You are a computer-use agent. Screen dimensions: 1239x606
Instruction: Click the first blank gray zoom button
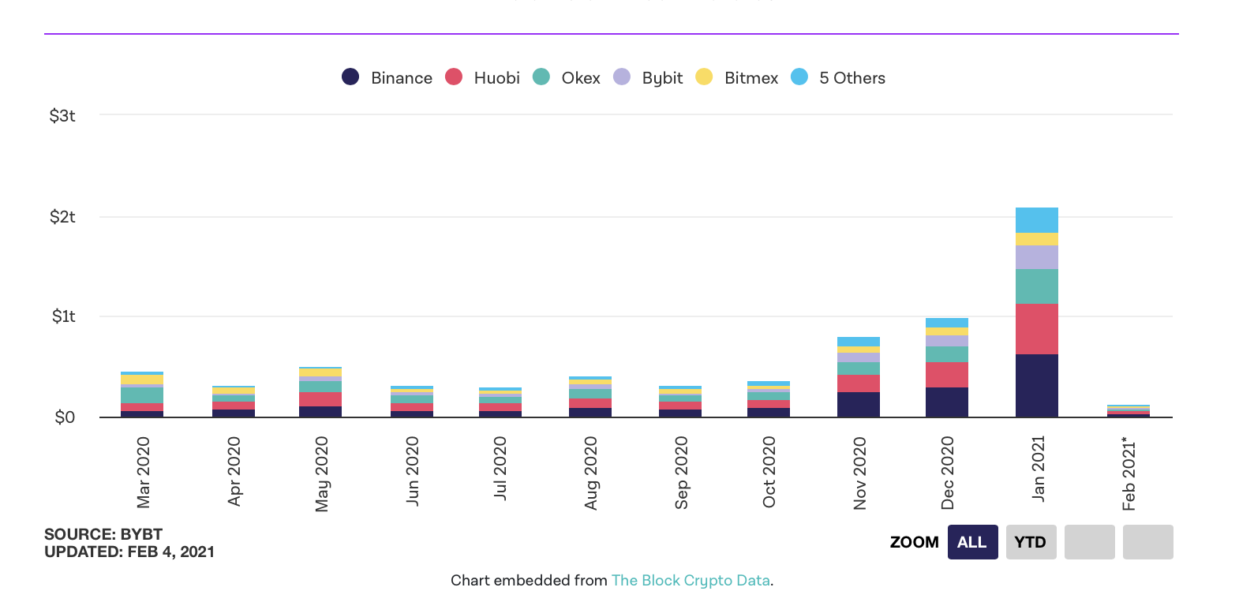point(1089,542)
